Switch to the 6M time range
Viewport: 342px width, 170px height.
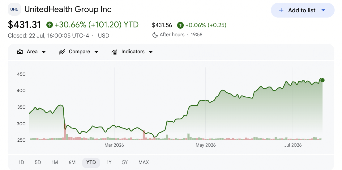72,162
